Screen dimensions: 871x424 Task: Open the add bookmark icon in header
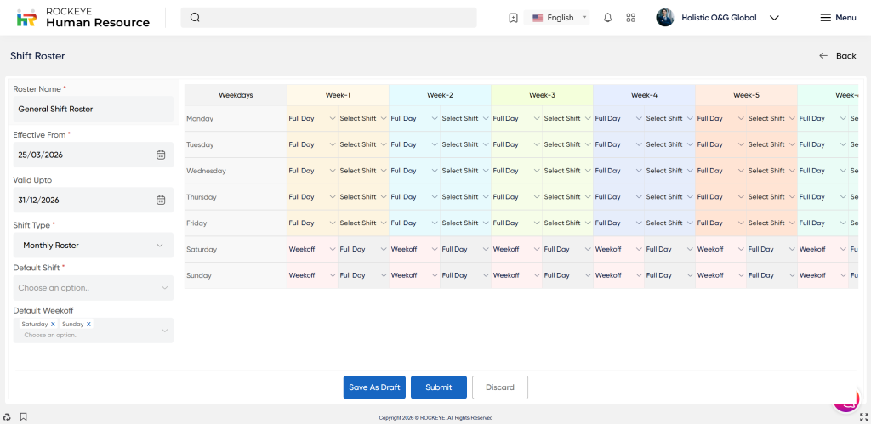513,18
